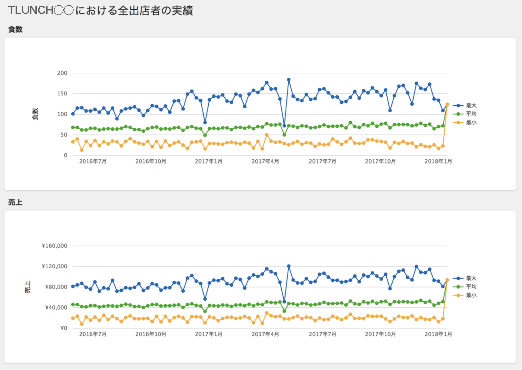Click the ¥120,000 y-axis label
Screen dimensions: 522x370
coord(55,266)
